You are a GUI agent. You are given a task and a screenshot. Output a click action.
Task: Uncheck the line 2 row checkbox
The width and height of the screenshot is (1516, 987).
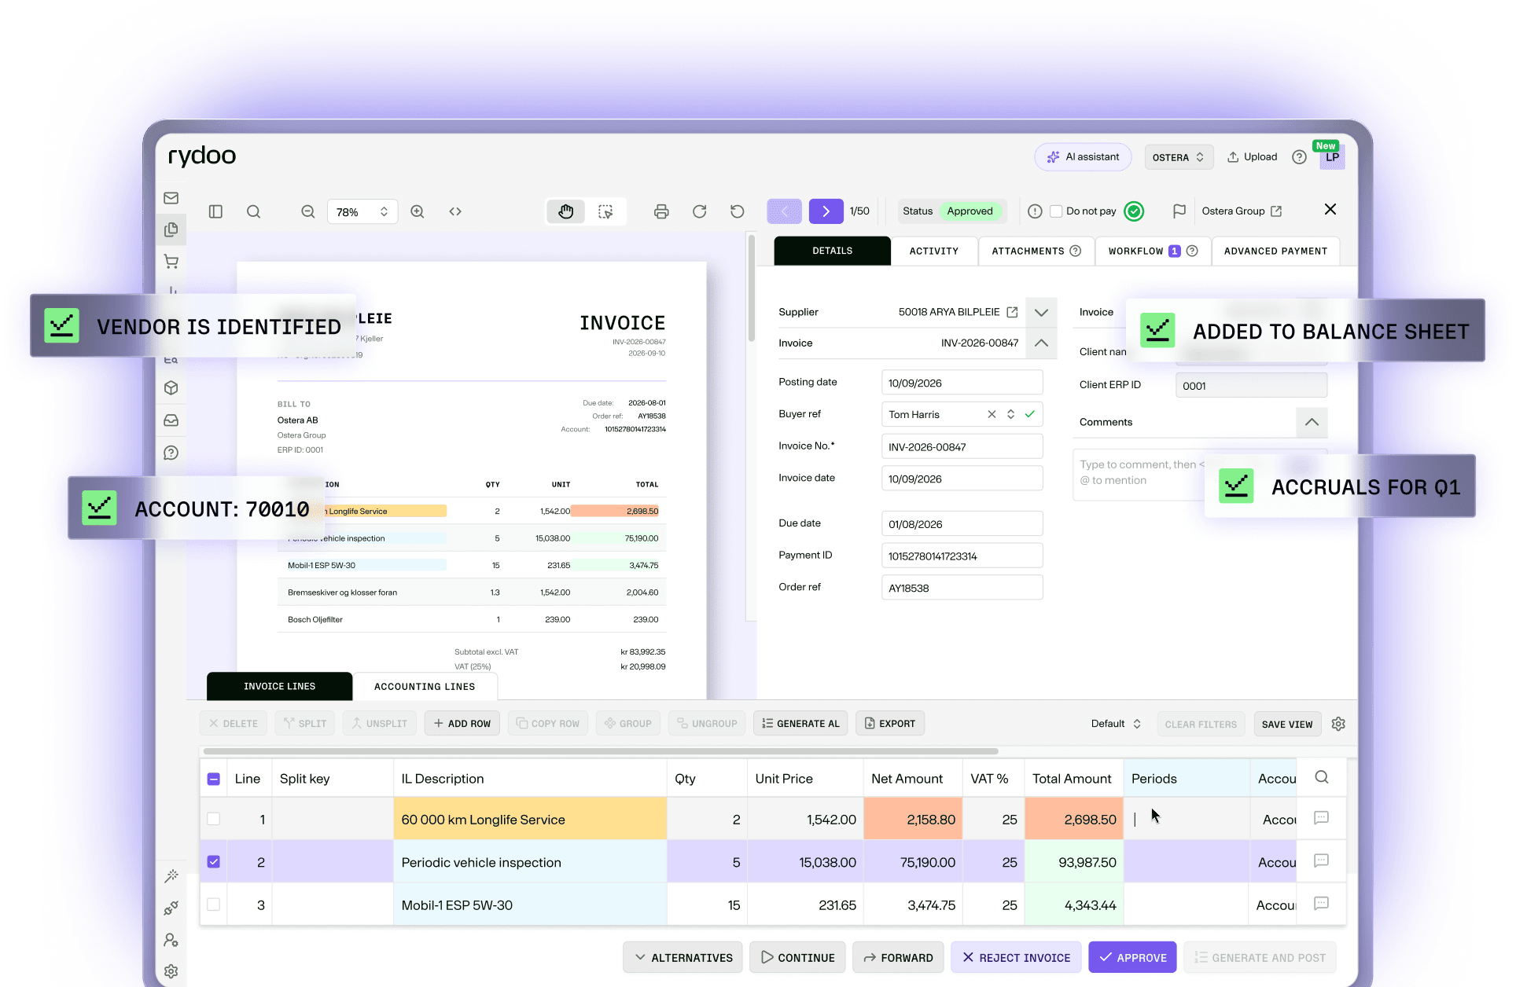click(213, 861)
